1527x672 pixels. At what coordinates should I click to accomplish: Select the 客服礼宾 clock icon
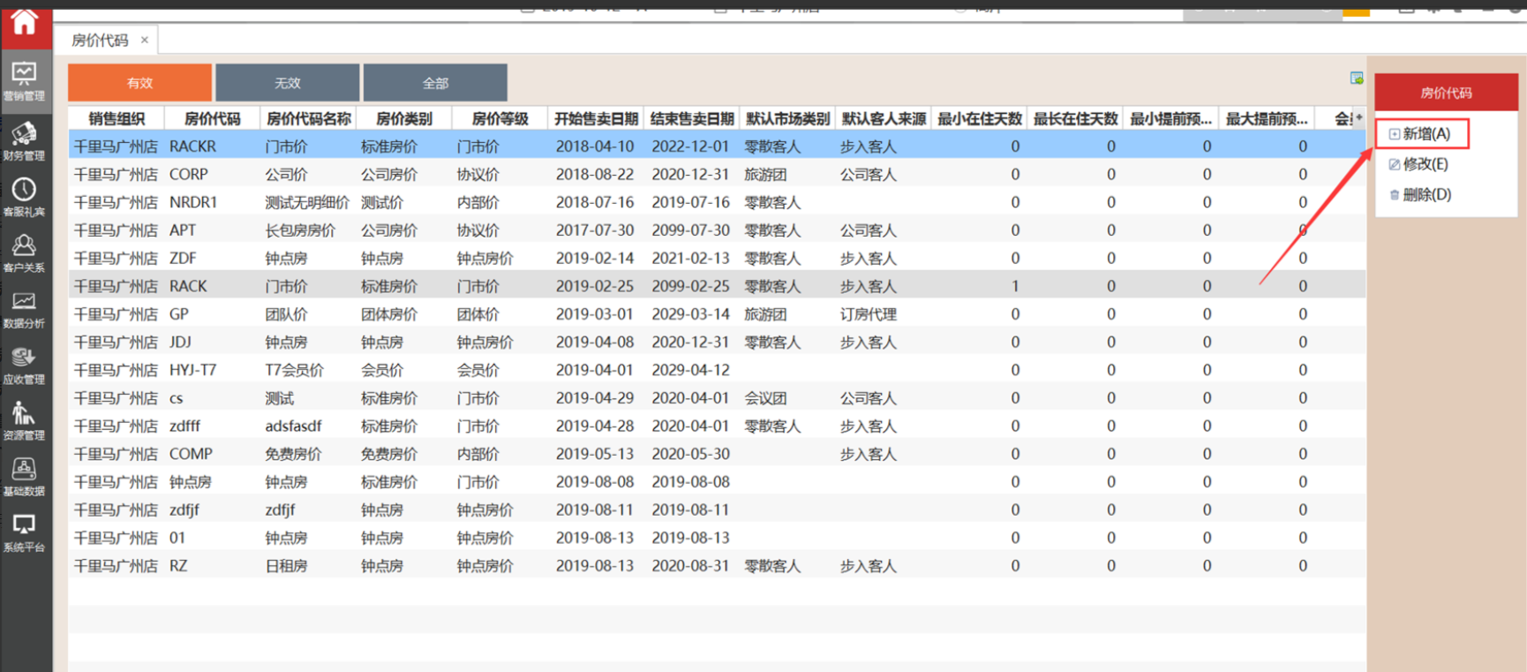point(24,196)
